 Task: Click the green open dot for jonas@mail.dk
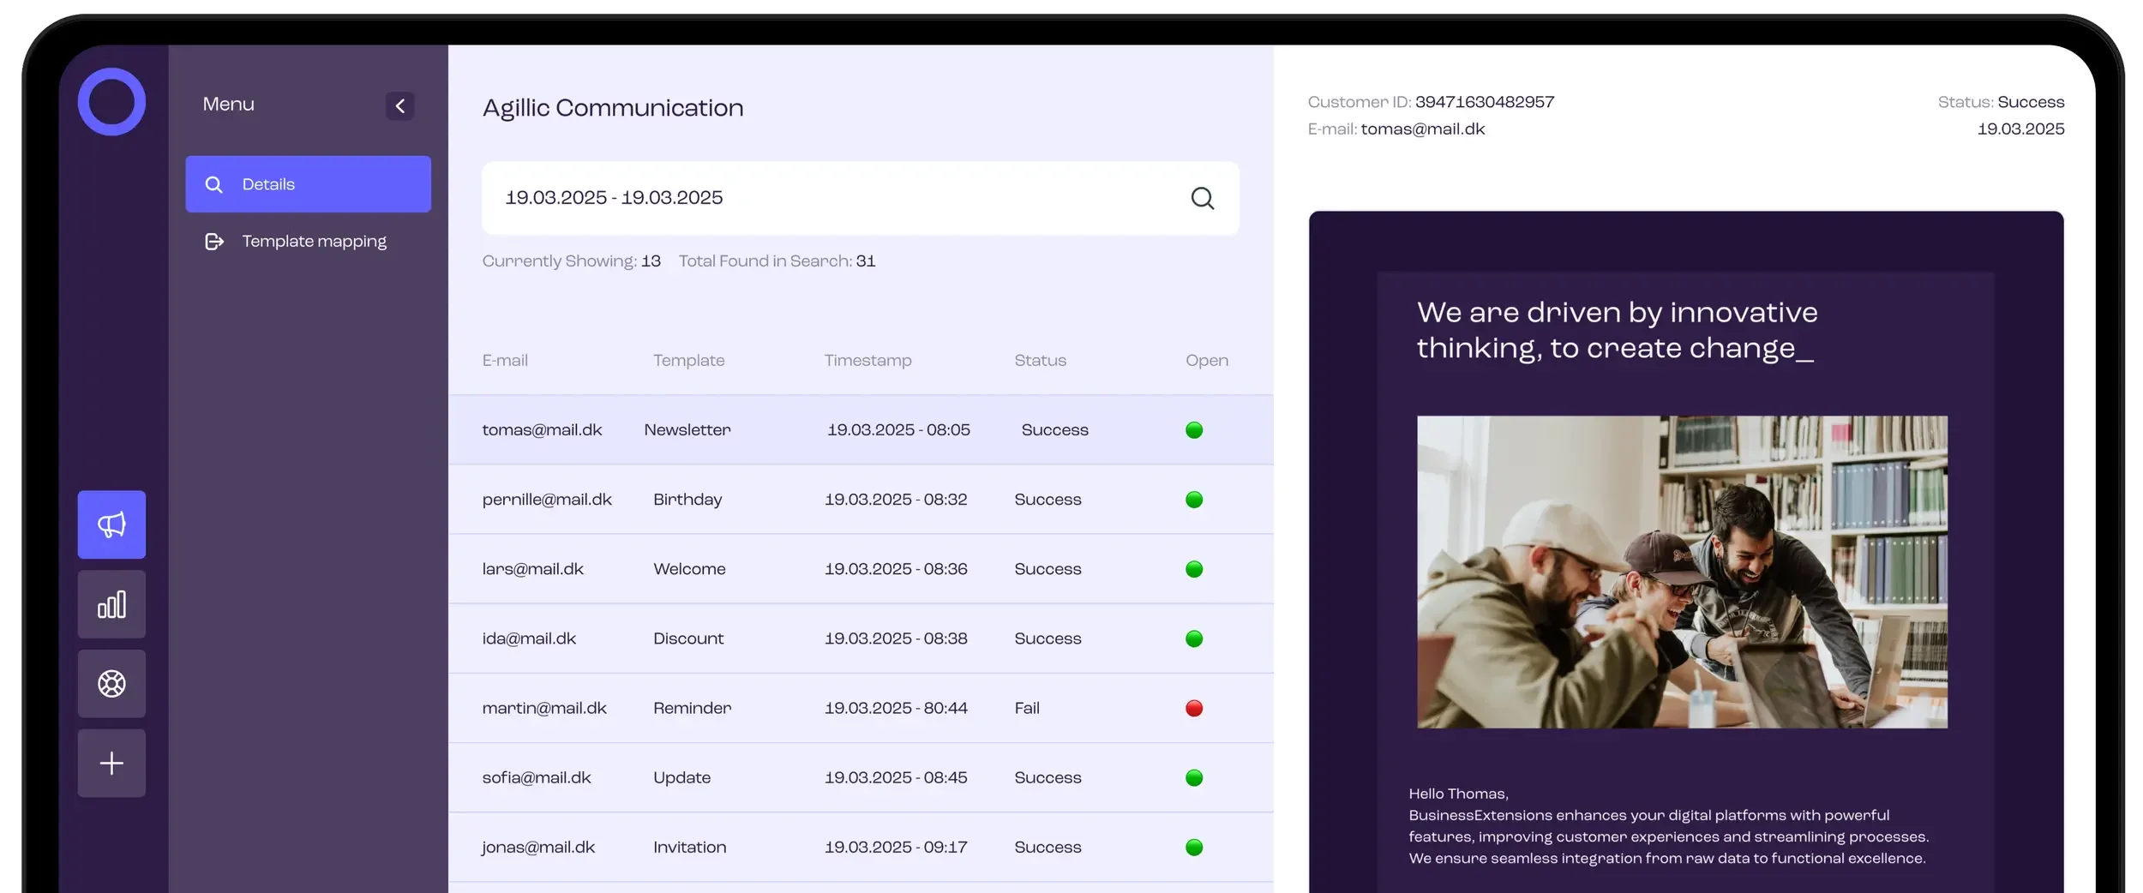1194,847
